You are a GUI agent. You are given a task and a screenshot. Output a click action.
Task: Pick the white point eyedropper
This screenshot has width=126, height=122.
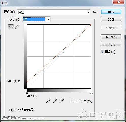61,101
